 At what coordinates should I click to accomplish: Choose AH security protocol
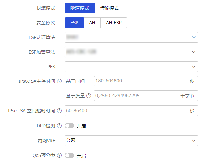point(92,23)
